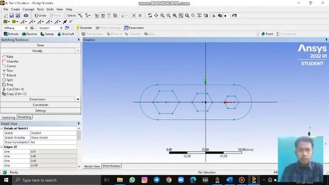This screenshot has height=185, width=329.
Task: Collapse the Edges: 22 group
Action: [x=2, y=147]
